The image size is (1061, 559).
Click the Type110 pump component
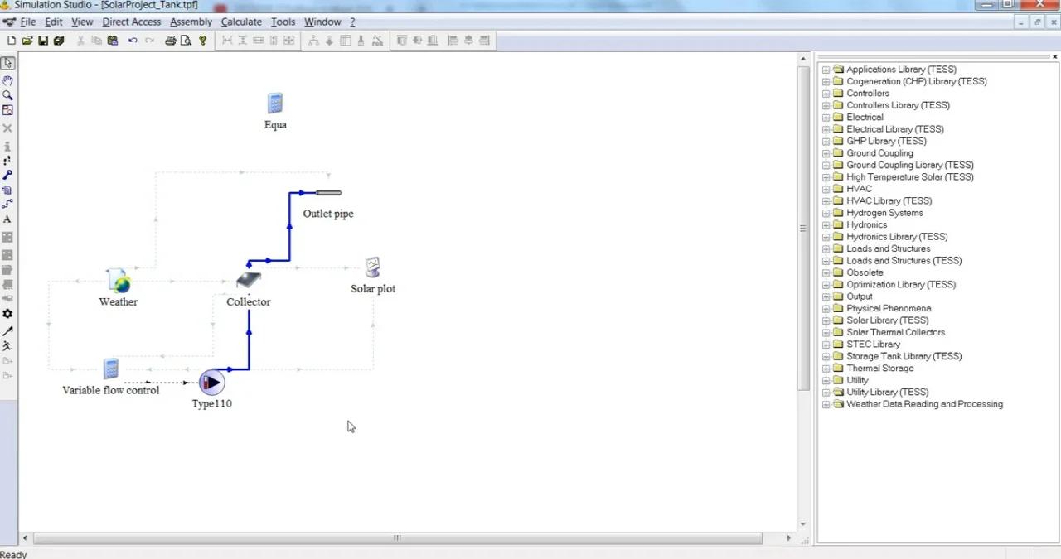tap(211, 382)
